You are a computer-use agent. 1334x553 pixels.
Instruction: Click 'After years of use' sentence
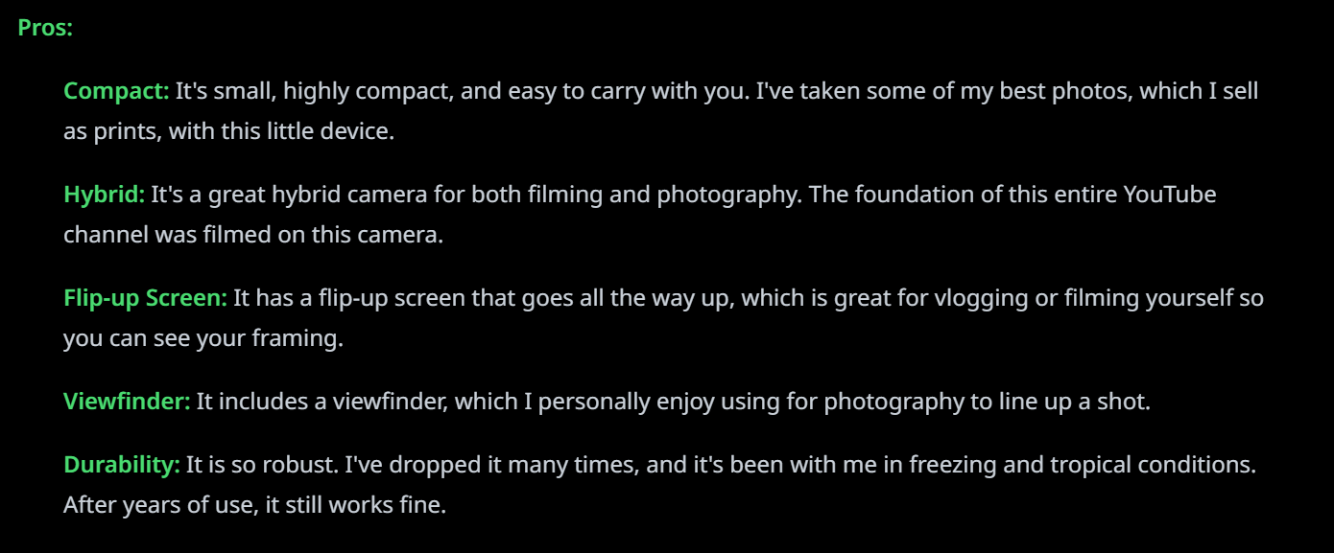158,506
